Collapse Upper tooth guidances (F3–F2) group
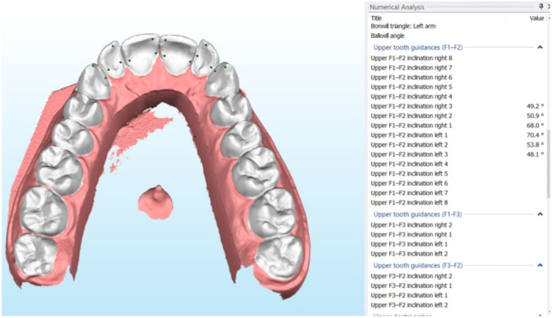This screenshot has width=552, height=318. (540, 265)
